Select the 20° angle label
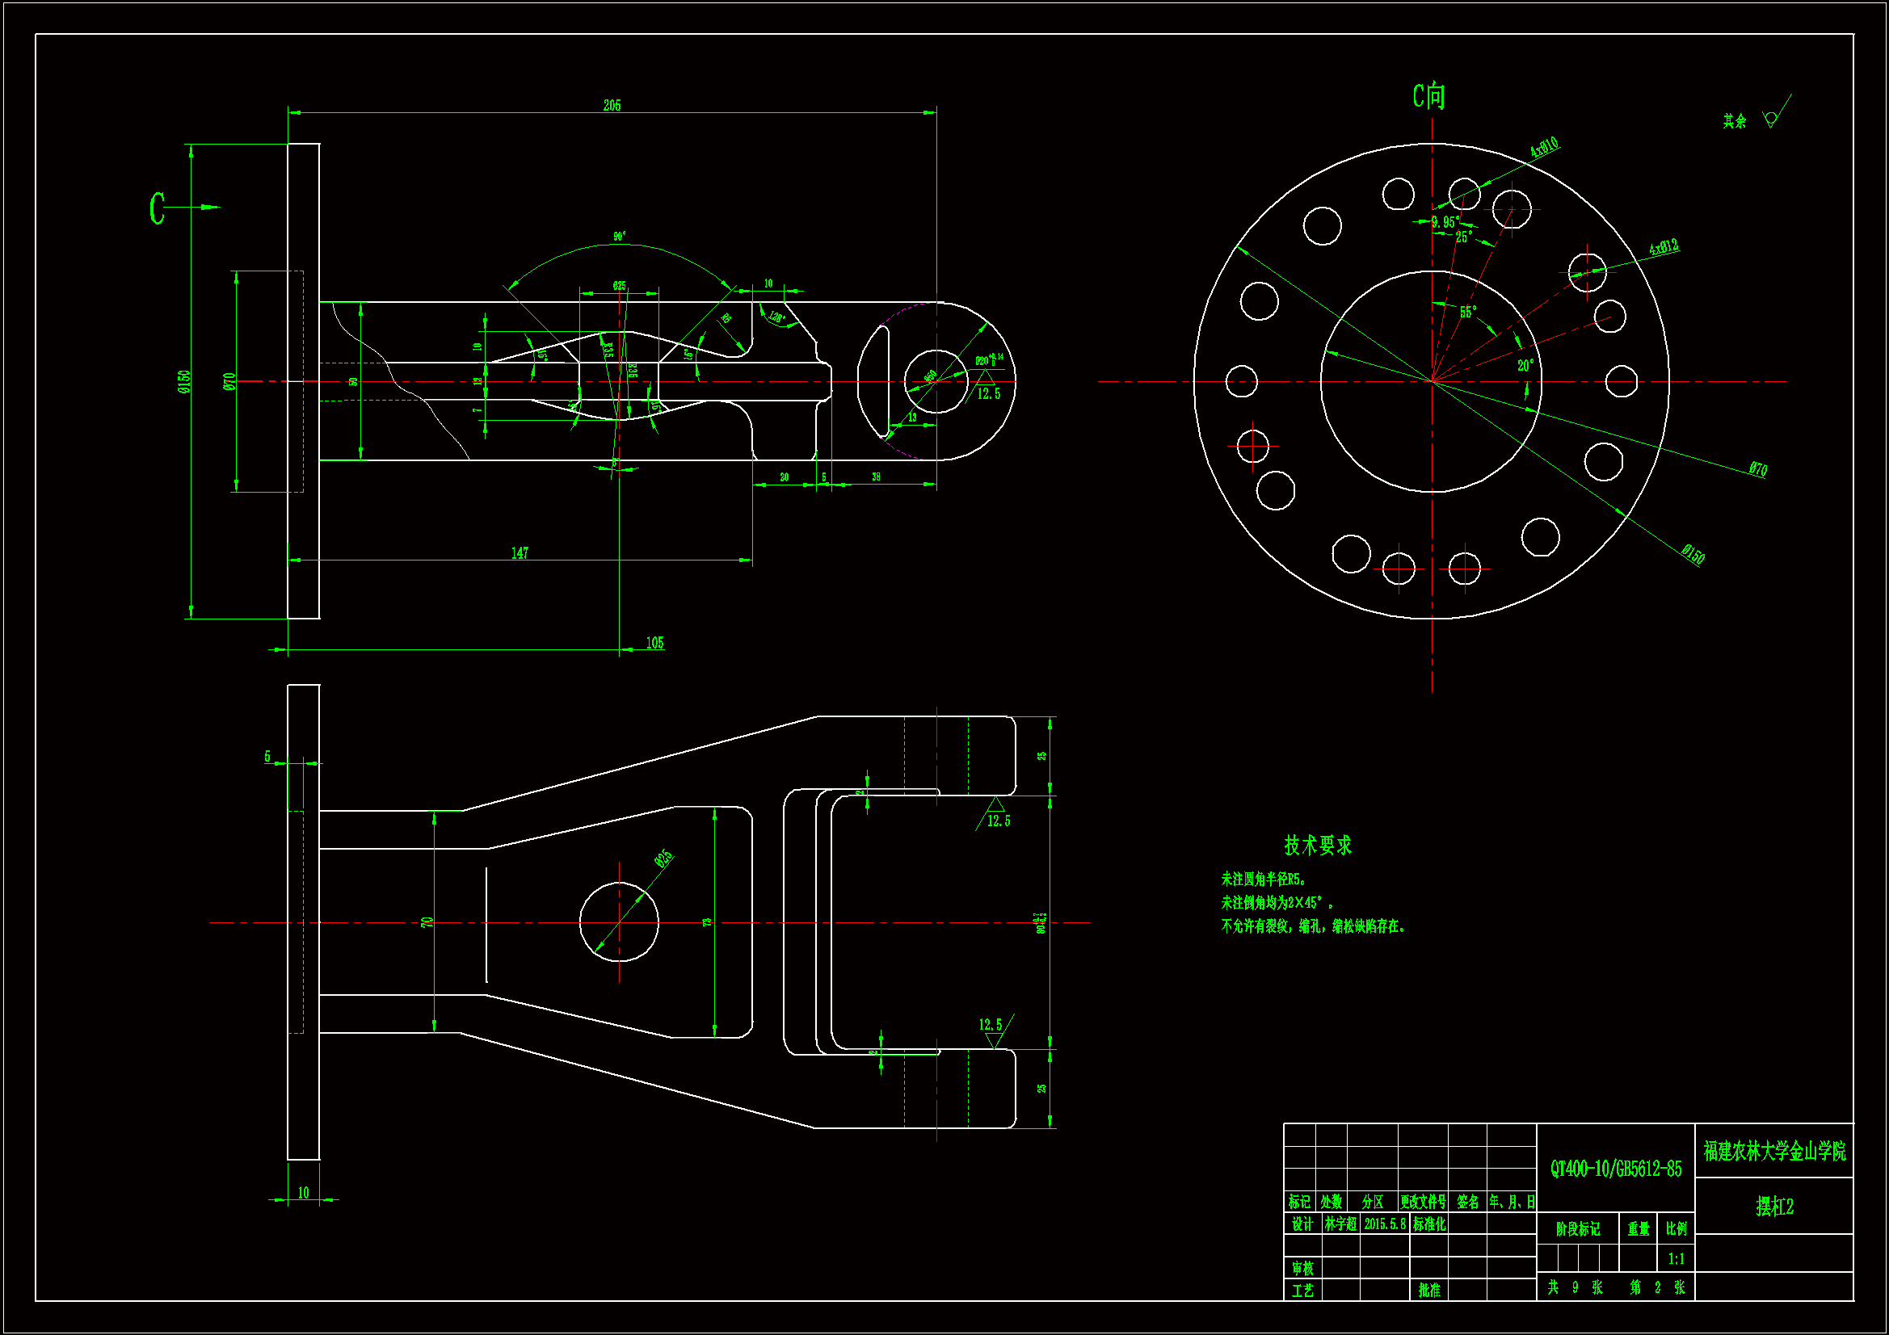The height and width of the screenshot is (1335, 1889). [1525, 365]
